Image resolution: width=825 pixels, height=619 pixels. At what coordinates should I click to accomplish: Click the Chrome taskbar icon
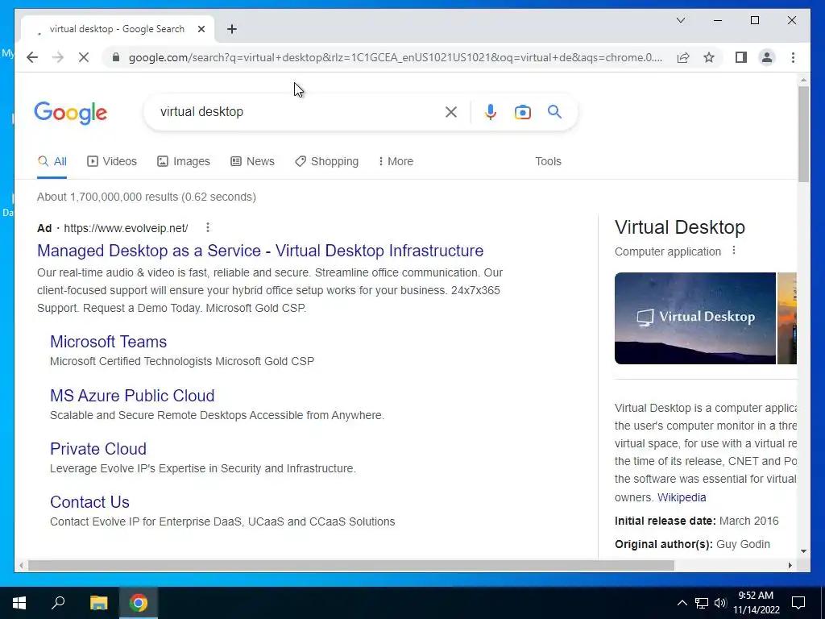[x=139, y=603]
